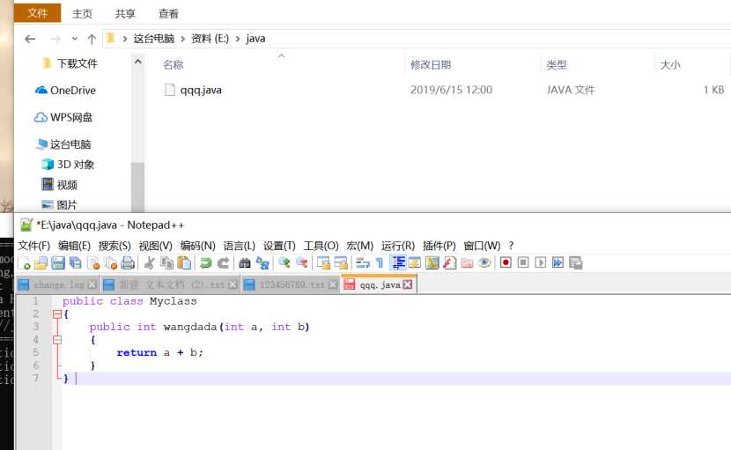Expand breadcrumb chevron before java
This screenshot has height=450, width=731.
pyautogui.click(x=238, y=39)
